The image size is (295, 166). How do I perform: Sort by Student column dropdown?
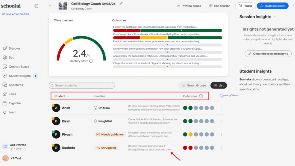pyautogui.click(x=62, y=96)
